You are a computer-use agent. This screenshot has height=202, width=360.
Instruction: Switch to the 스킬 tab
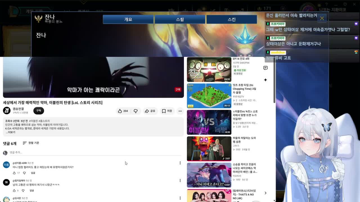coord(180,19)
